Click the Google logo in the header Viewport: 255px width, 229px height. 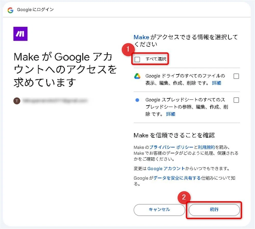10,10
